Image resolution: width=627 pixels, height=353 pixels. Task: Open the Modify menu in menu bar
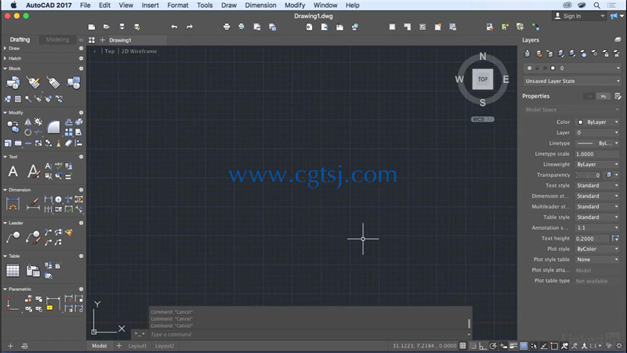point(295,5)
